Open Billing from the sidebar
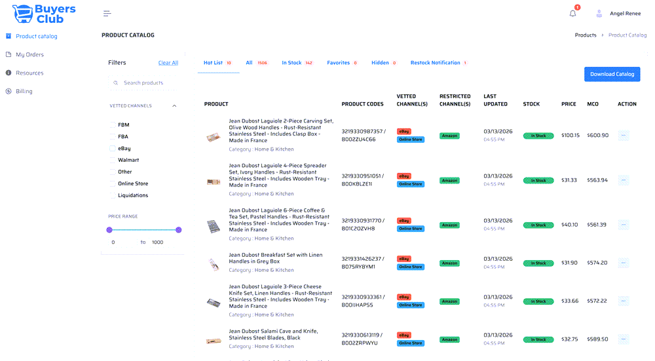655x361 pixels. pos(24,91)
